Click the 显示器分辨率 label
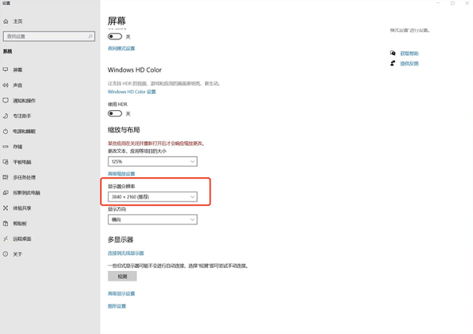The height and width of the screenshot is (334, 473). pyautogui.click(x=121, y=186)
